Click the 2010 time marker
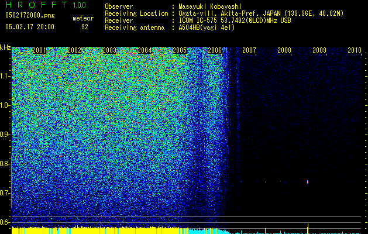 [x=355, y=50]
